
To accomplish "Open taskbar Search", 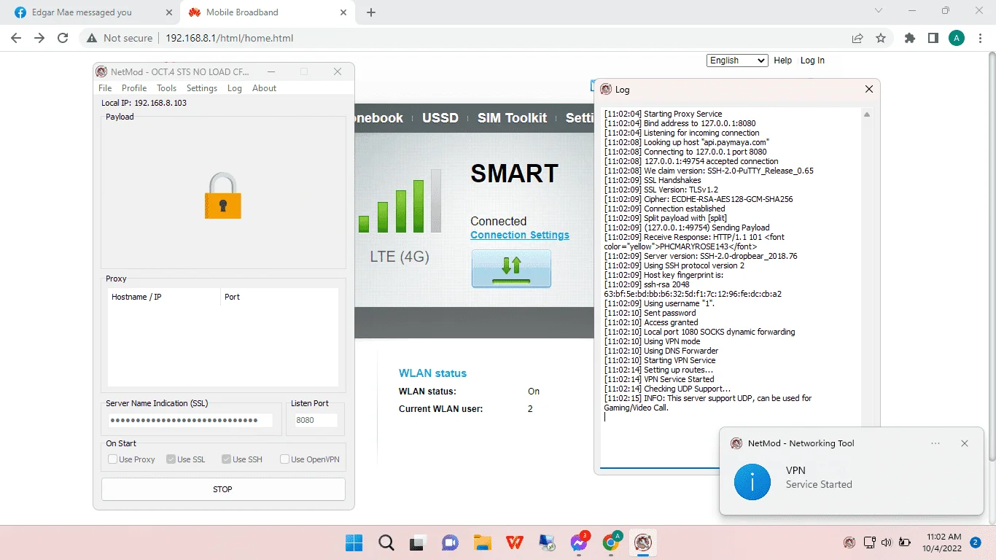I will (x=386, y=542).
